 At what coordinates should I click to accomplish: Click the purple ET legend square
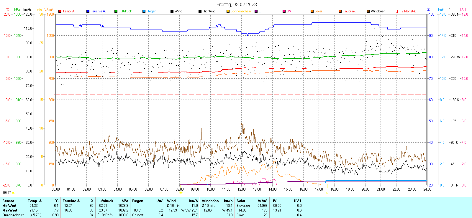(x=256, y=11)
